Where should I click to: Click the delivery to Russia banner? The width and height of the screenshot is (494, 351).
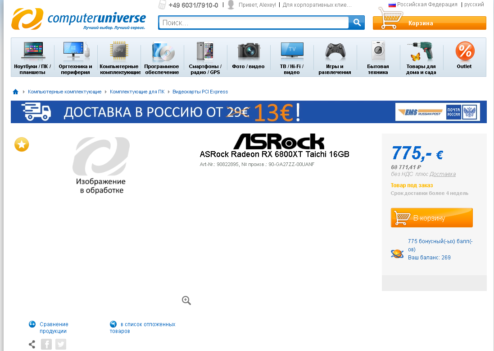(x=249, y=112)
